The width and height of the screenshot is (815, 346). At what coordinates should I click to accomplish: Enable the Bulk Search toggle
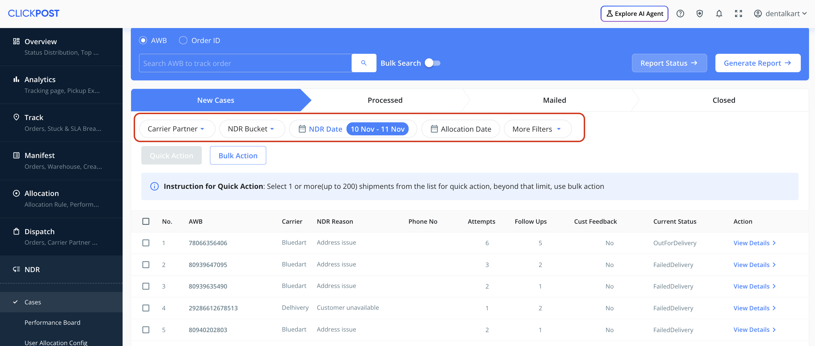tap(432, 63)
